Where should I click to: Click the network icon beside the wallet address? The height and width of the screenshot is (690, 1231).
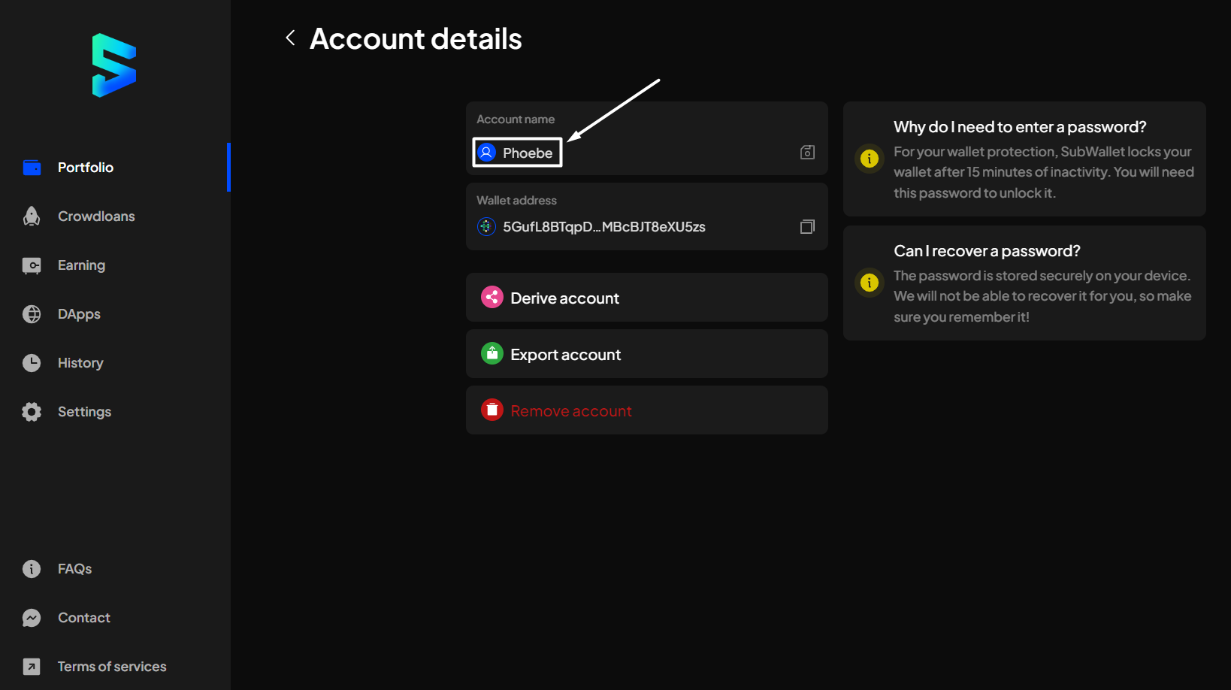click(x=487, y=226)
